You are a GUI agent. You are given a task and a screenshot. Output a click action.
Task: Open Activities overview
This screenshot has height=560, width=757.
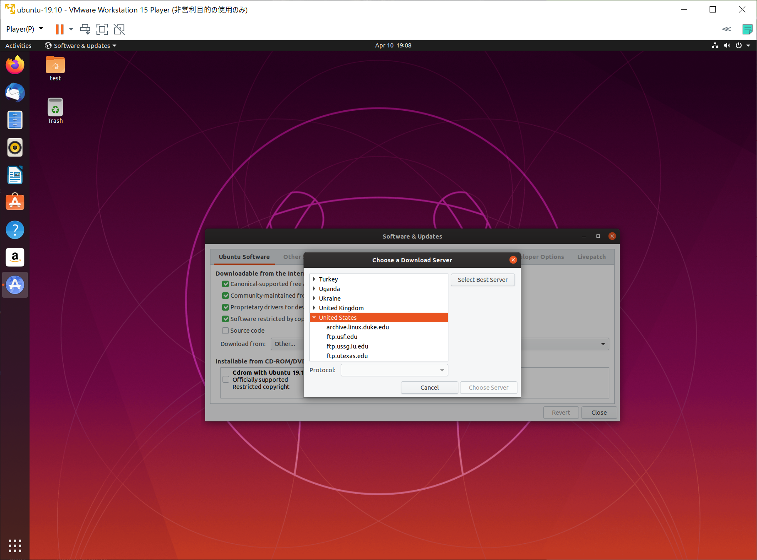(x=18, y=45)
